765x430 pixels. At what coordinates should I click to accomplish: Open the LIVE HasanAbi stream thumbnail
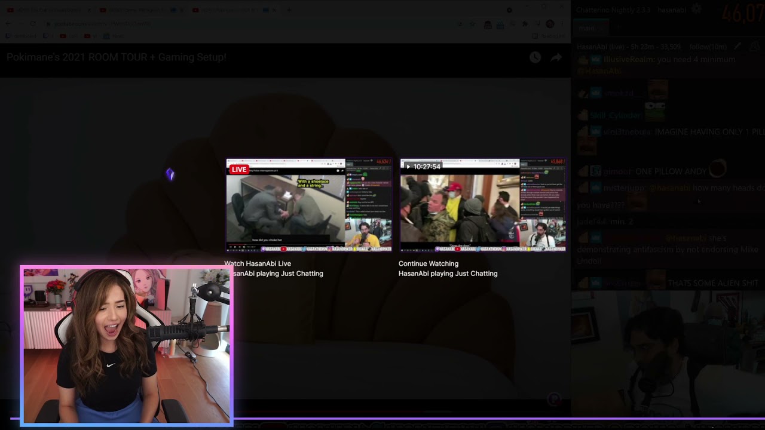point(308,205)
